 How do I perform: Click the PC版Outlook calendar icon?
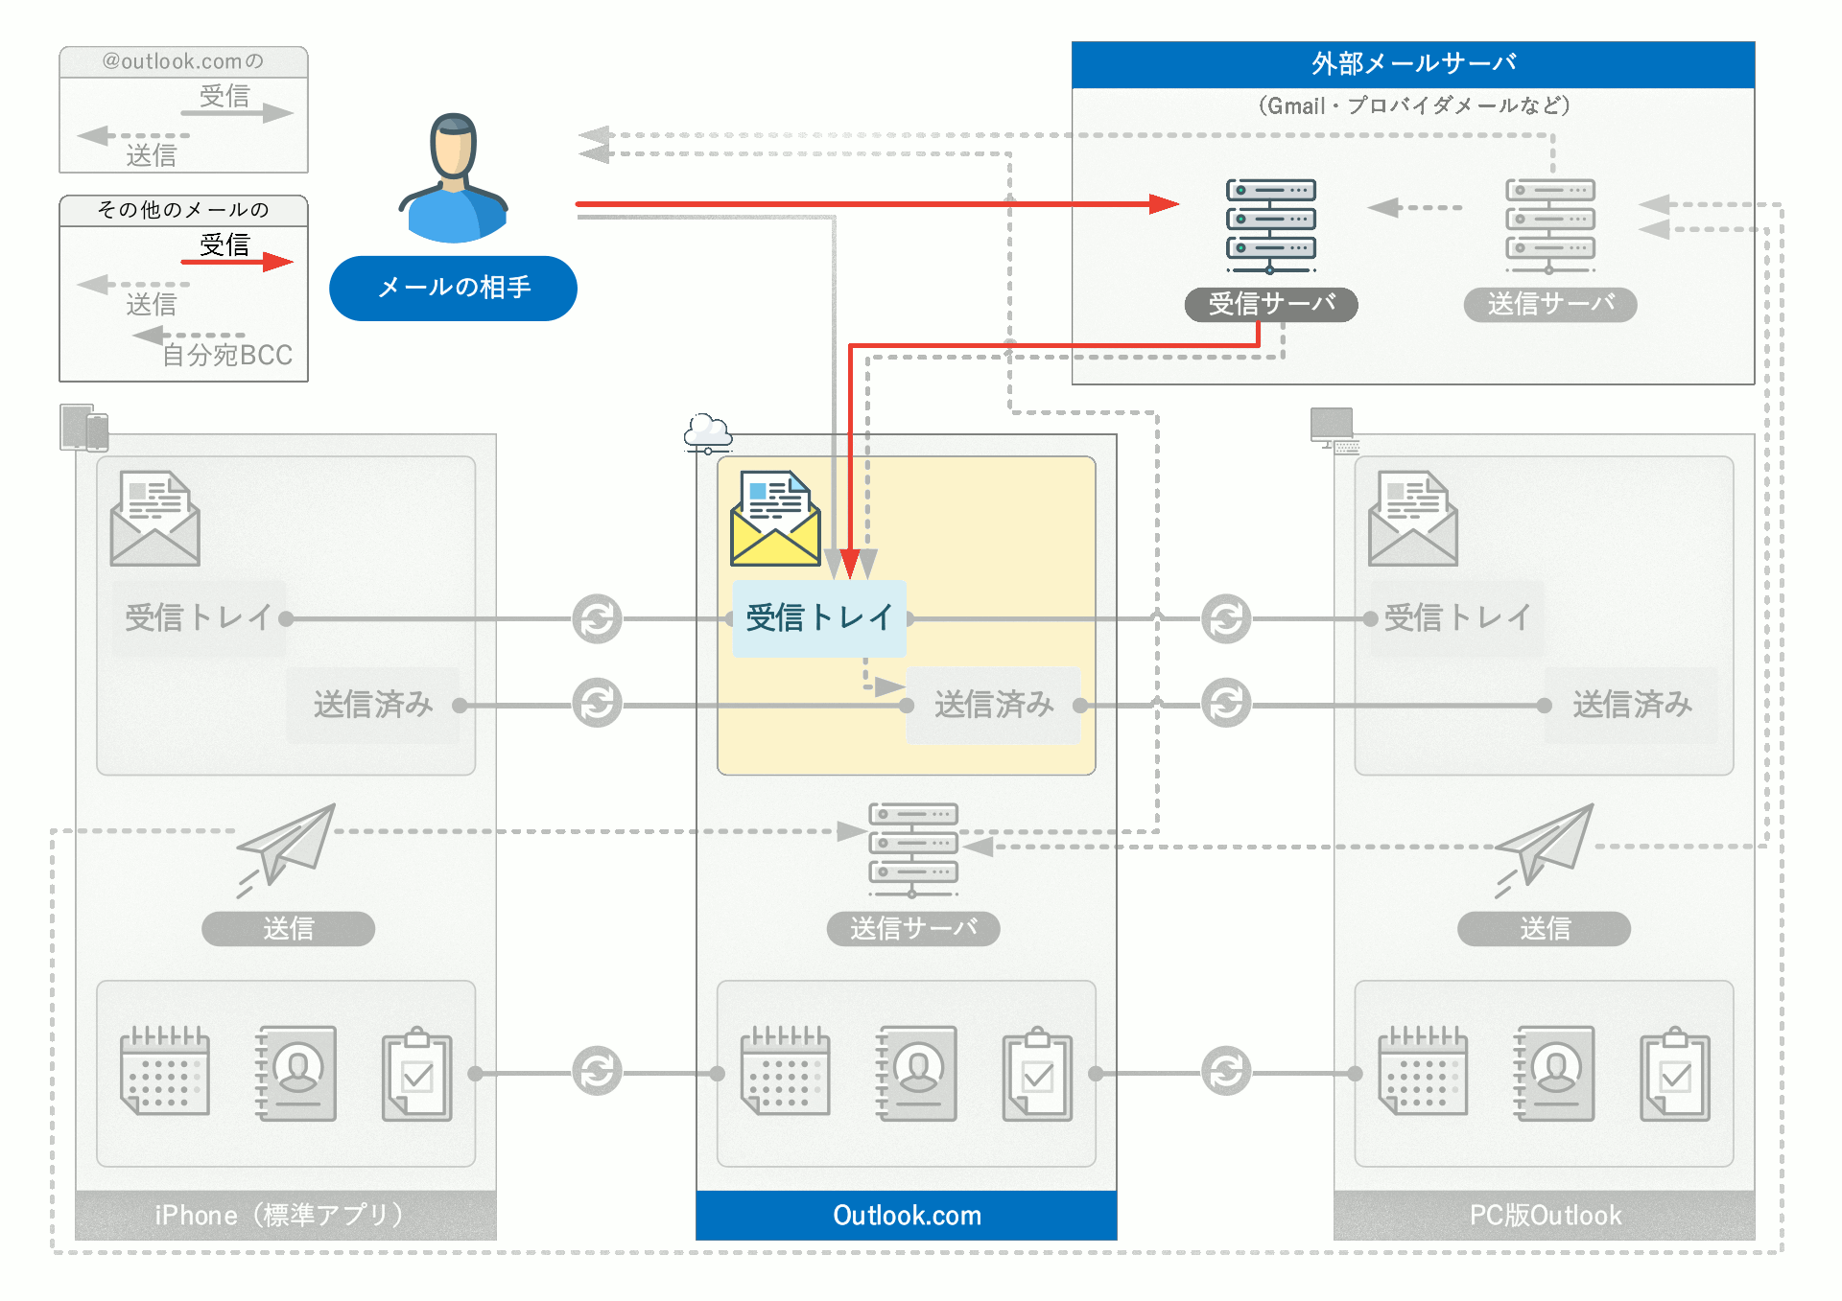tap(1422, 1071)
